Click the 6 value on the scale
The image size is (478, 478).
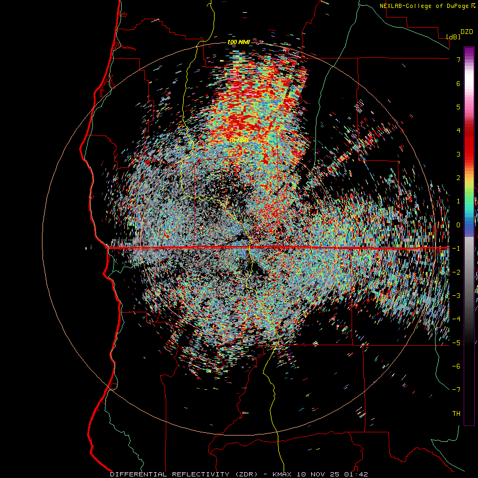(458, 83)
